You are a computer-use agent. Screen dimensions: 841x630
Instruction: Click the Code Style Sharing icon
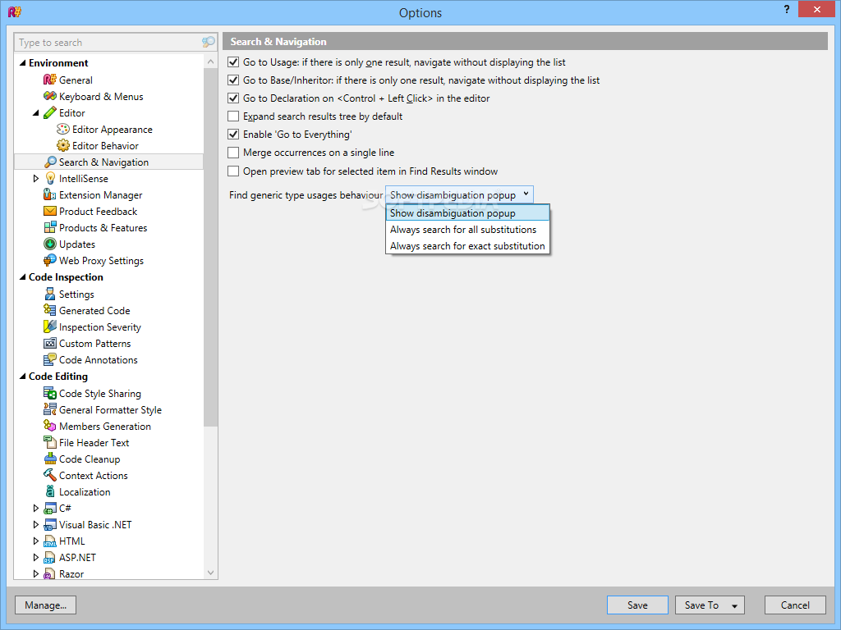point(49,393)
